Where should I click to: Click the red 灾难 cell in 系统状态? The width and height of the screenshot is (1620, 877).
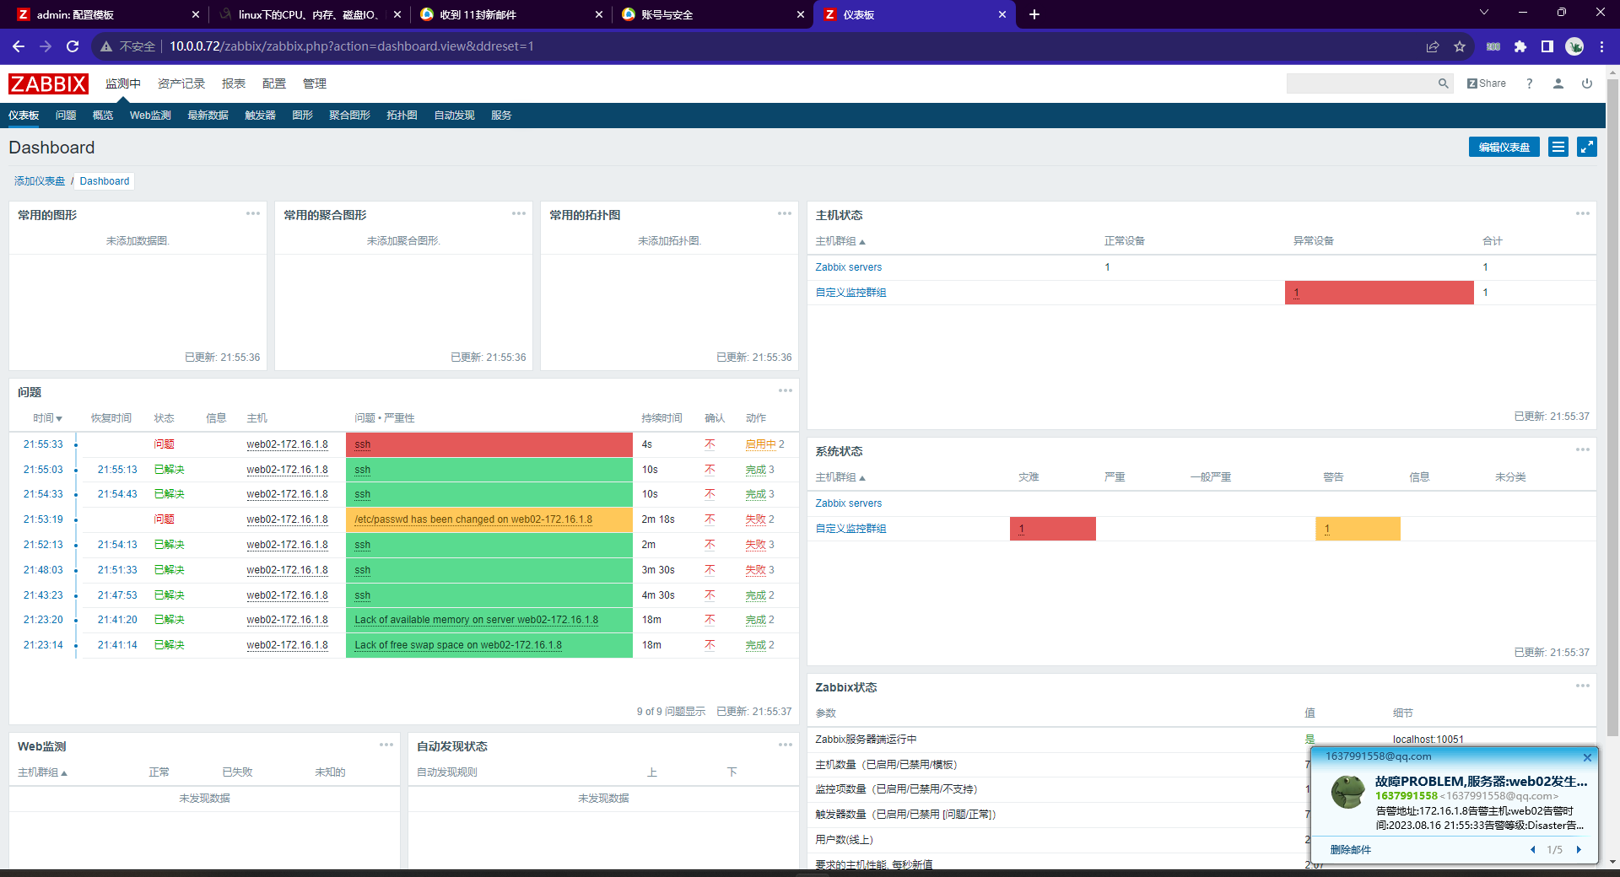click(x=1052, y=529)
